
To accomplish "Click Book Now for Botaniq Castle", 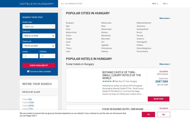I will (159, 99).
